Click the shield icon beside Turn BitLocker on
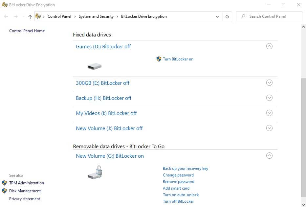Viewport: 306px width, 207px height. [x=159, y=59]
